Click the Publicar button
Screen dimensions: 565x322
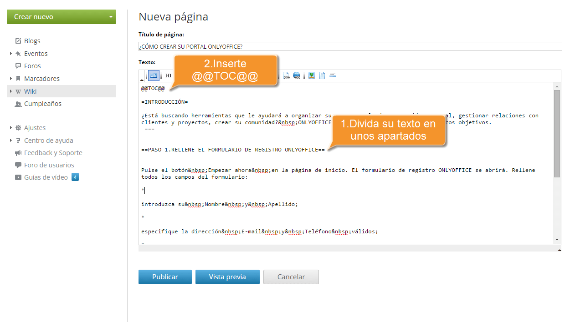[x=165, y=277]
